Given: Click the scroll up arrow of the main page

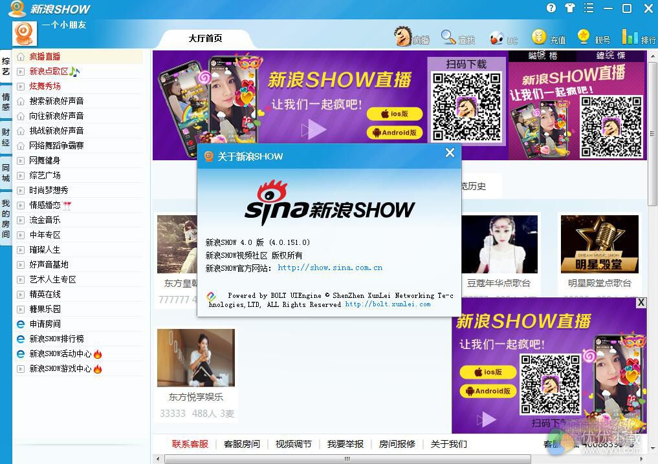Looking at the screenshot, I should (652, 56).
